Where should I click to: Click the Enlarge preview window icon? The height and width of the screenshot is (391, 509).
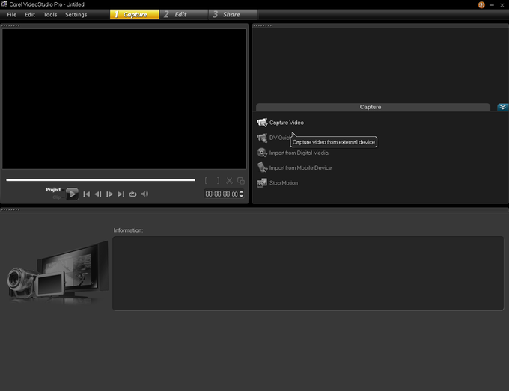click(241, 181)
